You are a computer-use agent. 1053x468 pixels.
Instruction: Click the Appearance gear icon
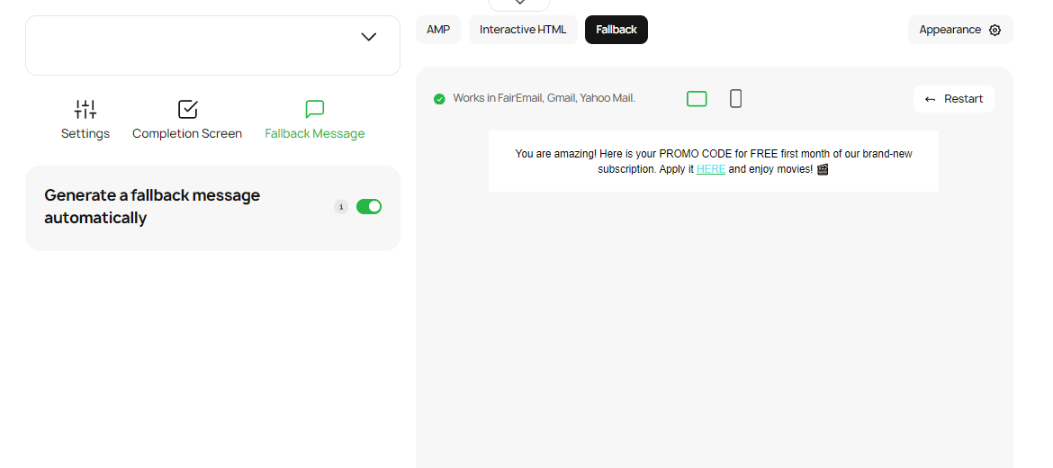click(994, 30)
